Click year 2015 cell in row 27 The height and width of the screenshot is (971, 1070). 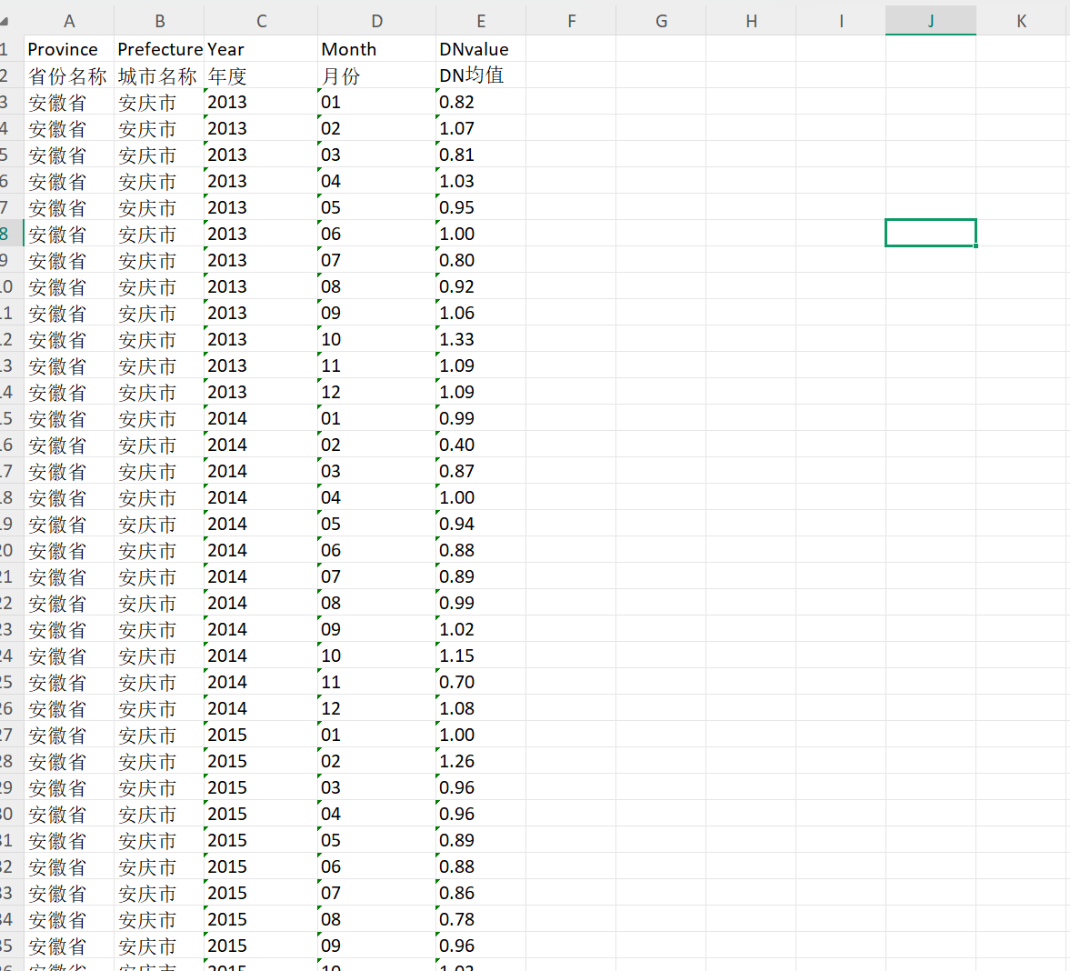tap(261, 735)
